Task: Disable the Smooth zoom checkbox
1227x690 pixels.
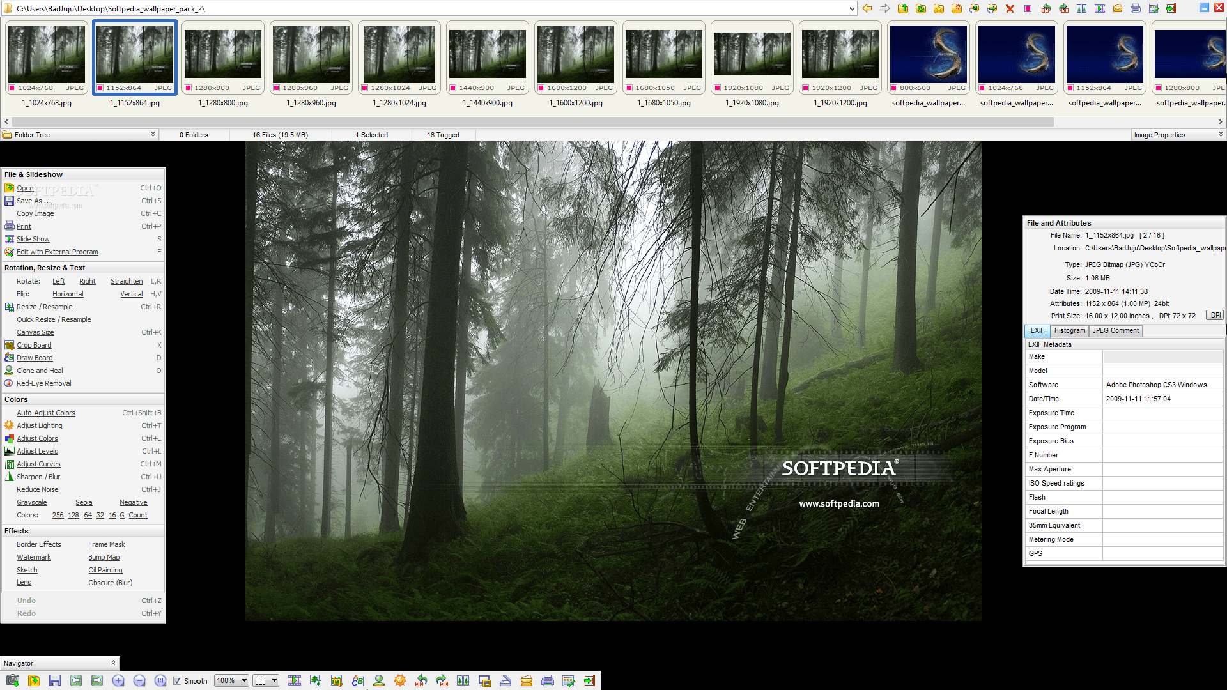Action: 178,681
